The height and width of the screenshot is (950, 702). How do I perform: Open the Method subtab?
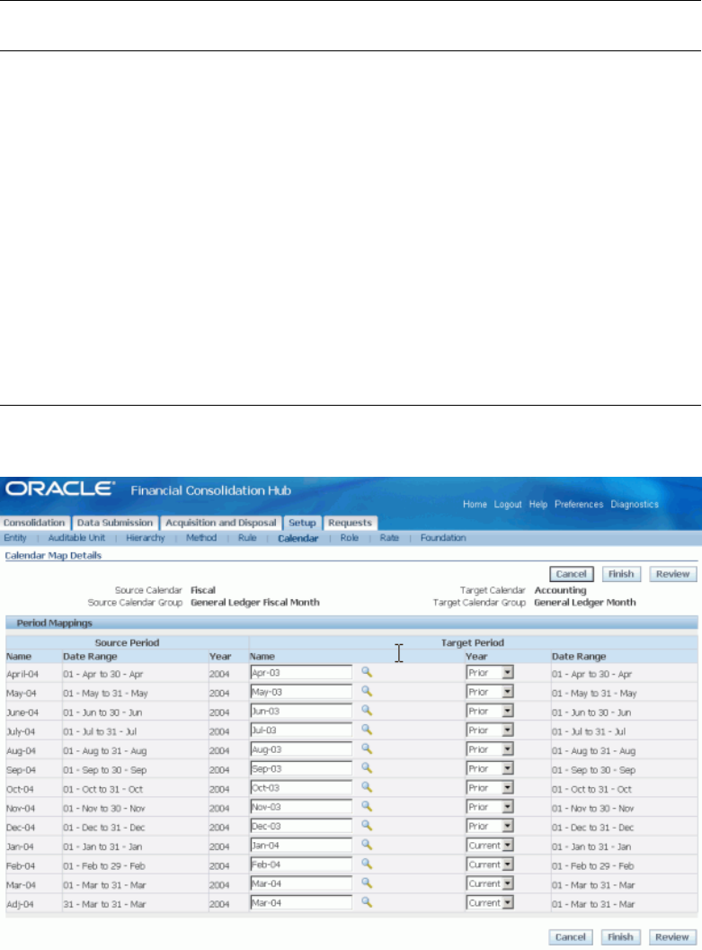[201, 537]
